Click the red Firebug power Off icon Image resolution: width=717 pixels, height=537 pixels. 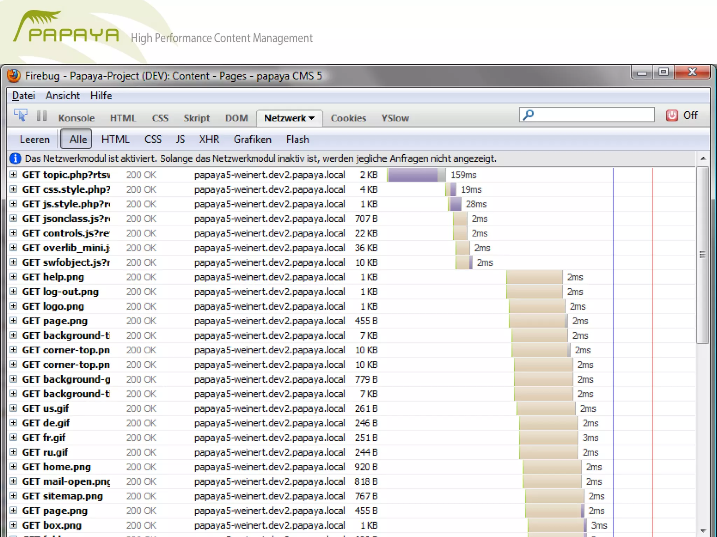click(671, 115)
